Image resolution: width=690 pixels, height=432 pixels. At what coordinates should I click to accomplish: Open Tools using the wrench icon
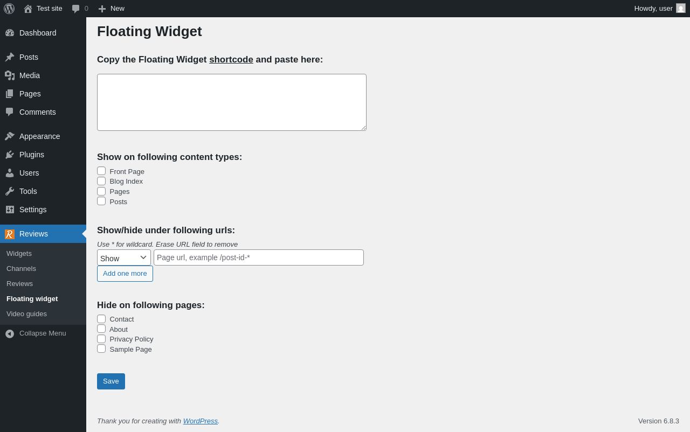click(10, 191)
